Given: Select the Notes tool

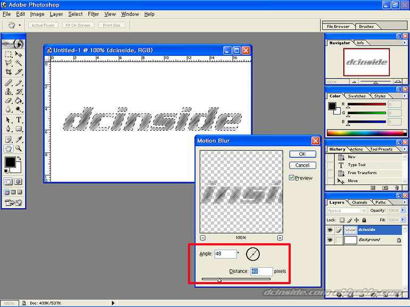Looking at the screenshot, I should point(9,140).
